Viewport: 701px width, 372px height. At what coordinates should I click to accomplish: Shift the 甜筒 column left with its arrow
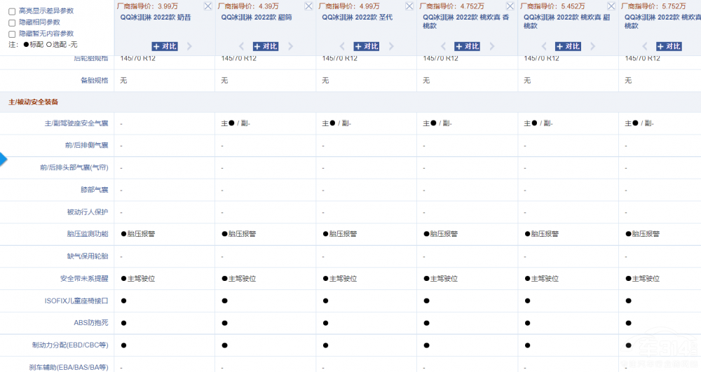coord(242,46)
